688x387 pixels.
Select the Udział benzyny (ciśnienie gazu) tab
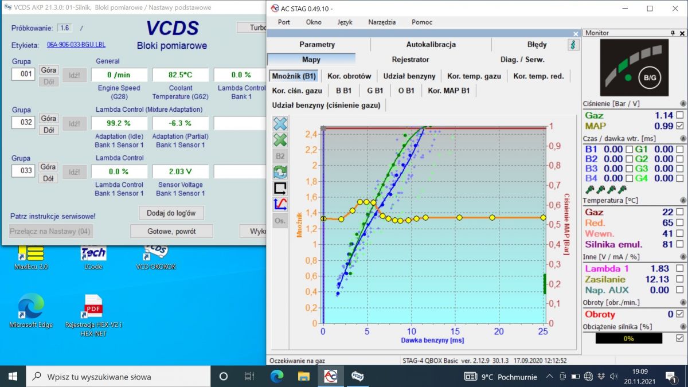(326, 105)
